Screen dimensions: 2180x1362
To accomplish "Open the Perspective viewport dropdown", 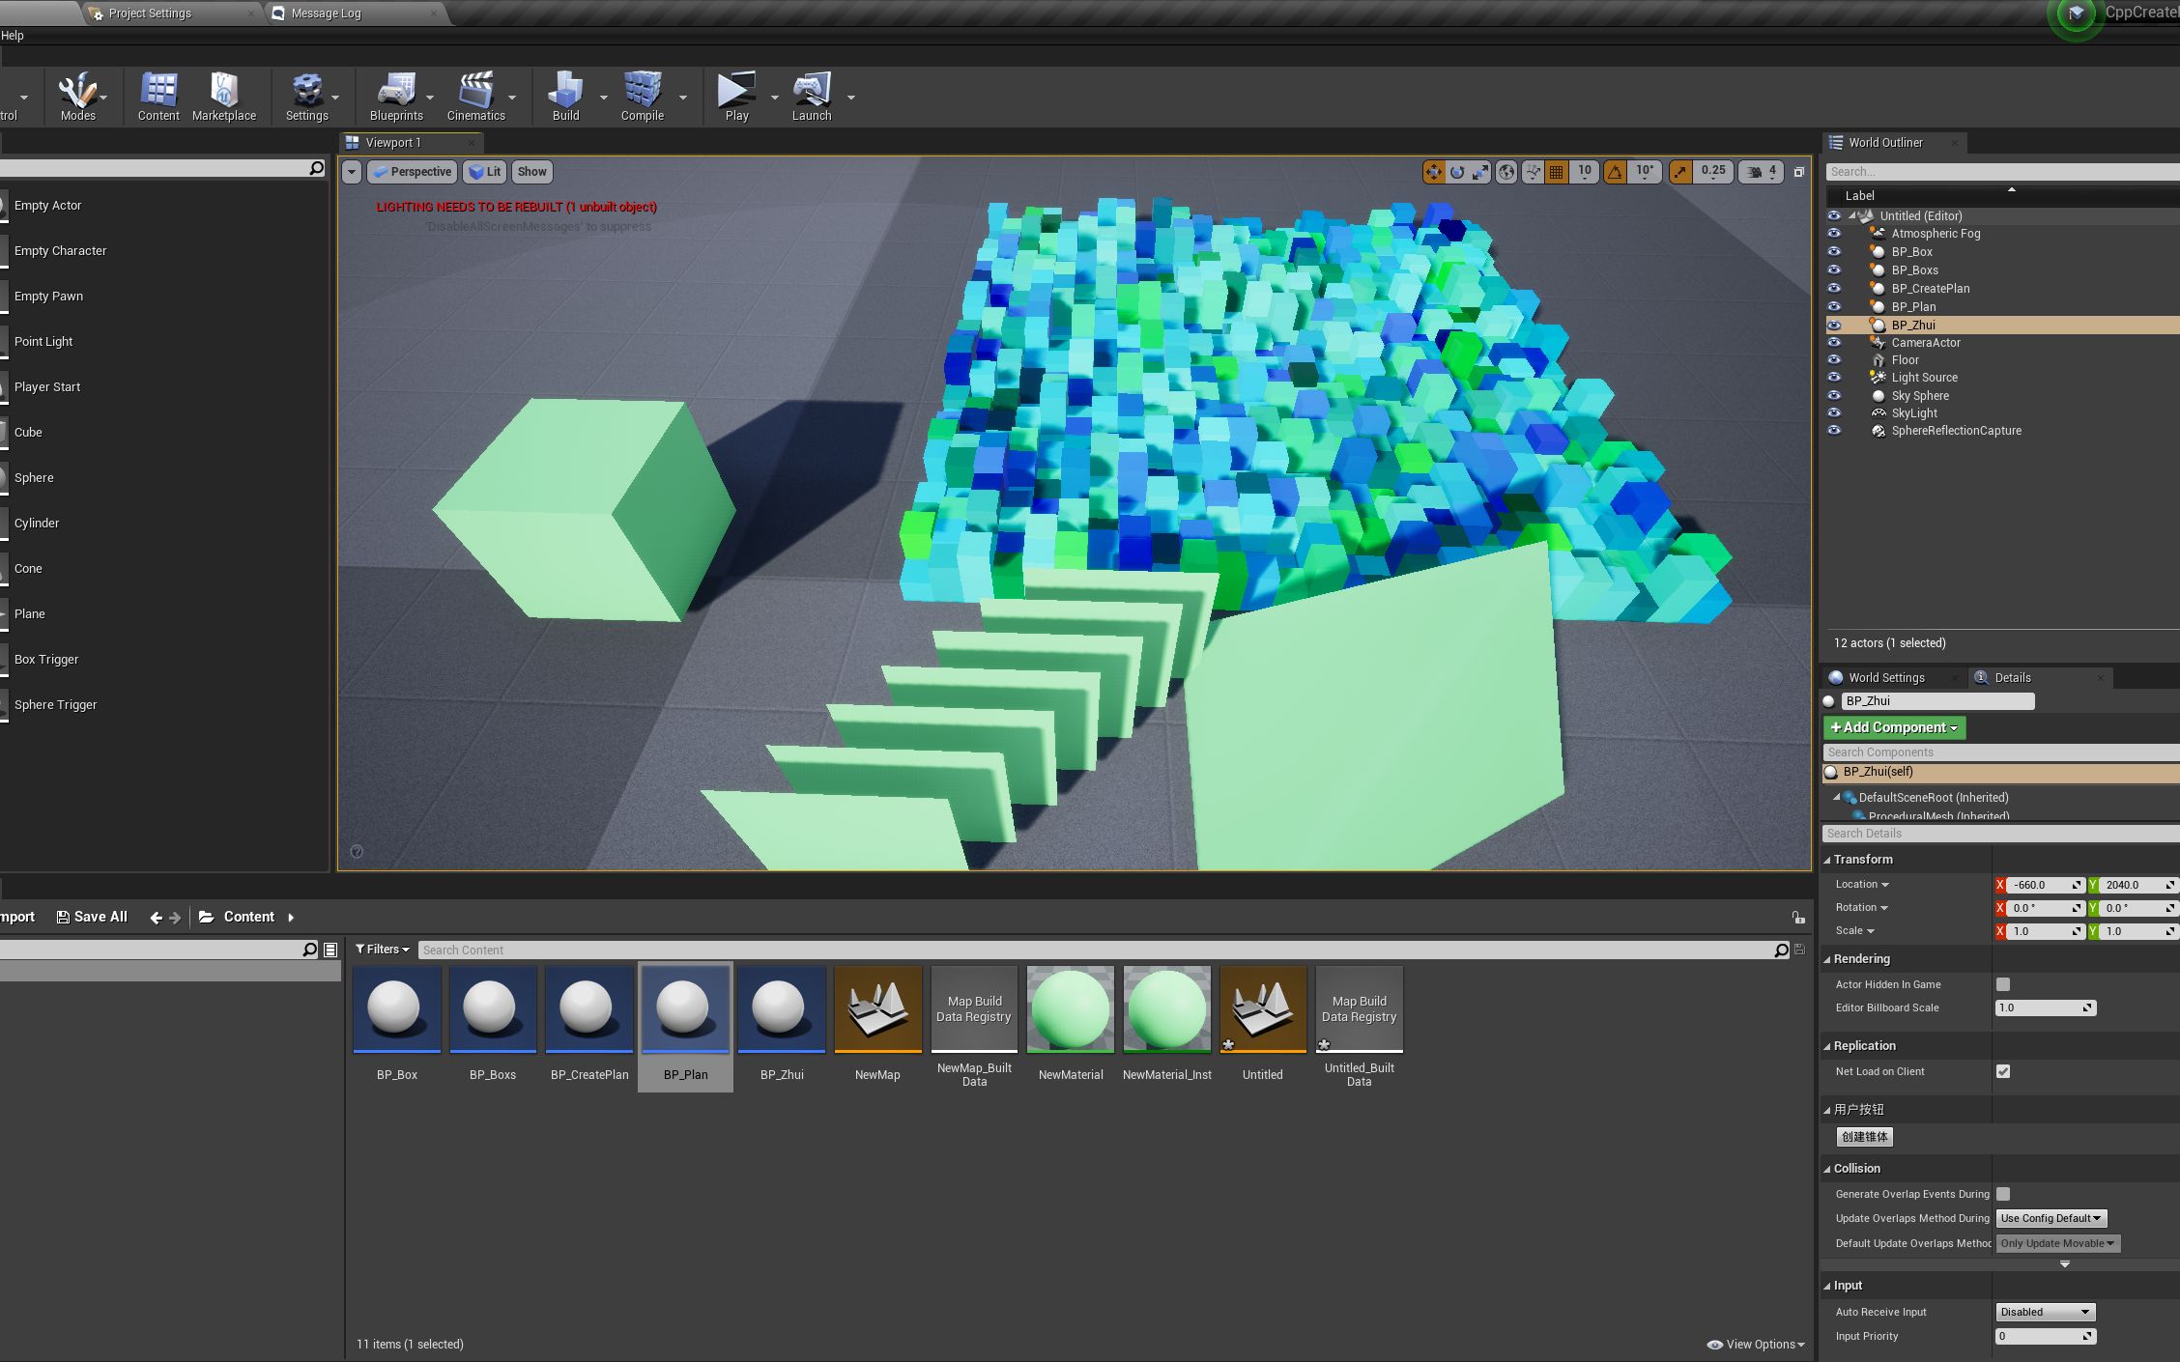I will click(413, 171).
